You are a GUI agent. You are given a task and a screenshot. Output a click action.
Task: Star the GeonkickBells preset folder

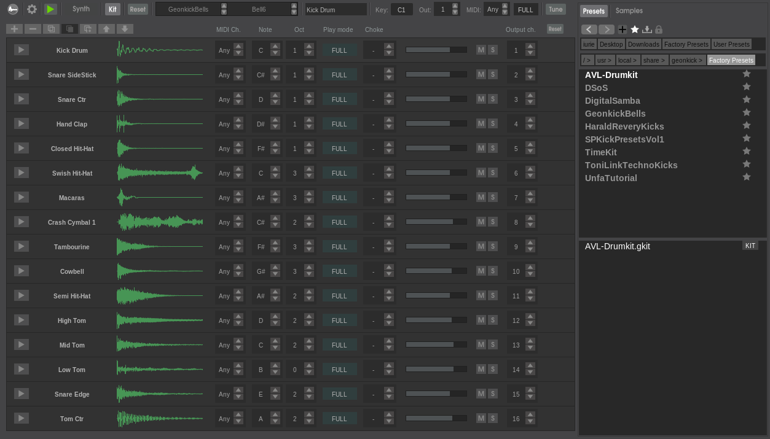(747, 112)
